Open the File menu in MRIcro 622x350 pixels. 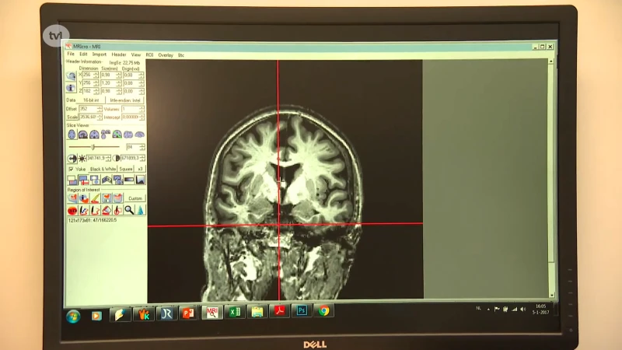(x=71, y=54)
